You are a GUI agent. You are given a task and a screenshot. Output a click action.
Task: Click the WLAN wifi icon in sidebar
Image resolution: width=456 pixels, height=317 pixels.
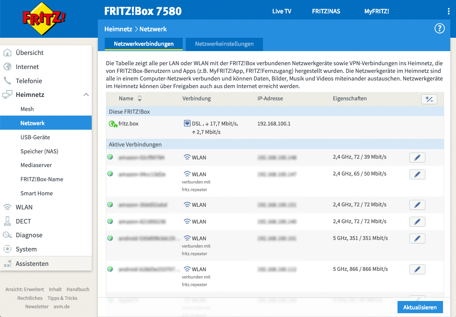(7, 207)
